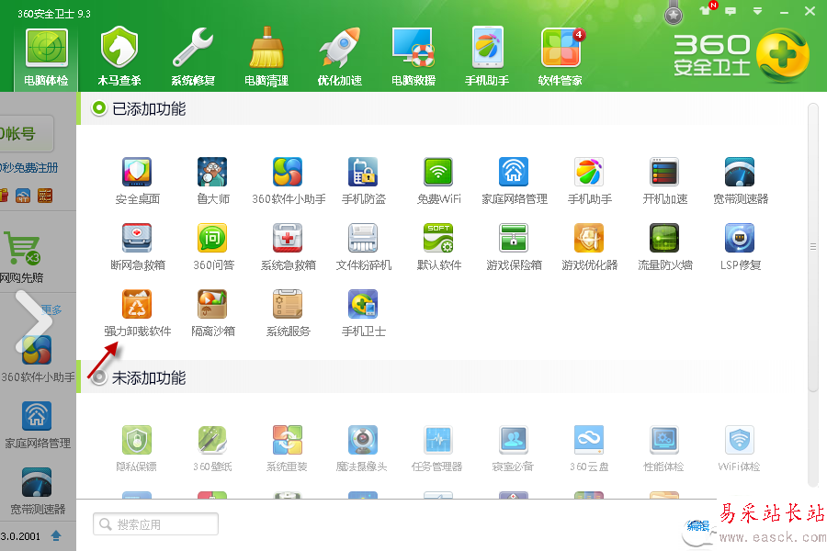The image size is (827, 551).
Task: Open 360问答 icon
Action: click(213, 247)
